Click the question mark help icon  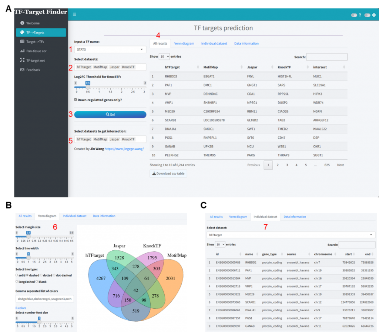[x=360, y=15]
